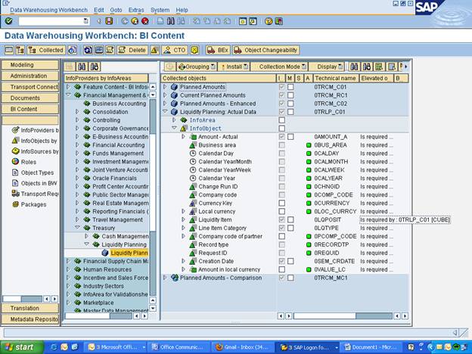The width and height of the screenshot is (472, 354).
Task: Click the command input field
Action: pos(54,21)
